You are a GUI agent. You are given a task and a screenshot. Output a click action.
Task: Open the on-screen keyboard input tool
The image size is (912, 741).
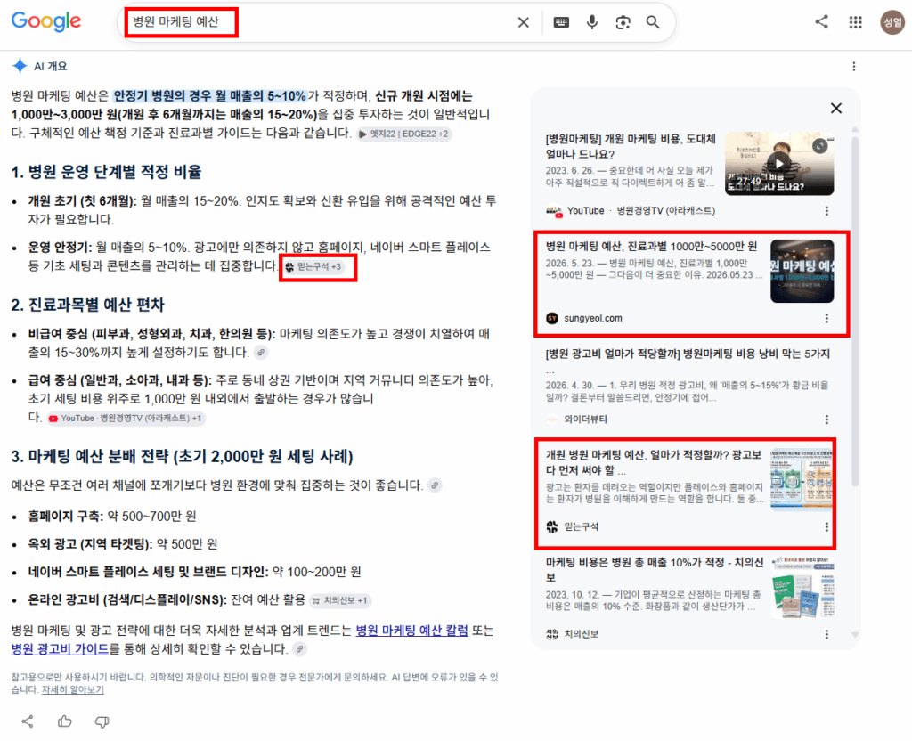point(561,22)
